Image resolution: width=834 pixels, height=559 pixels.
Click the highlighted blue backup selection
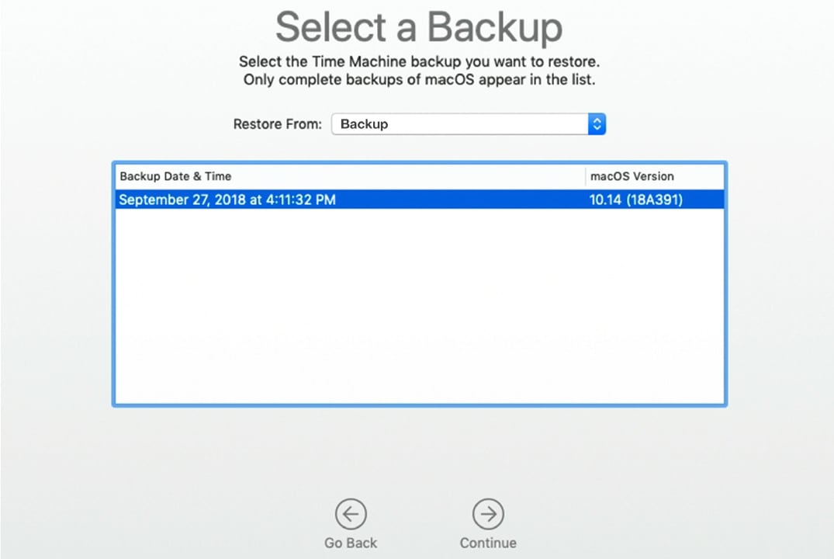[x=419, y=200]
